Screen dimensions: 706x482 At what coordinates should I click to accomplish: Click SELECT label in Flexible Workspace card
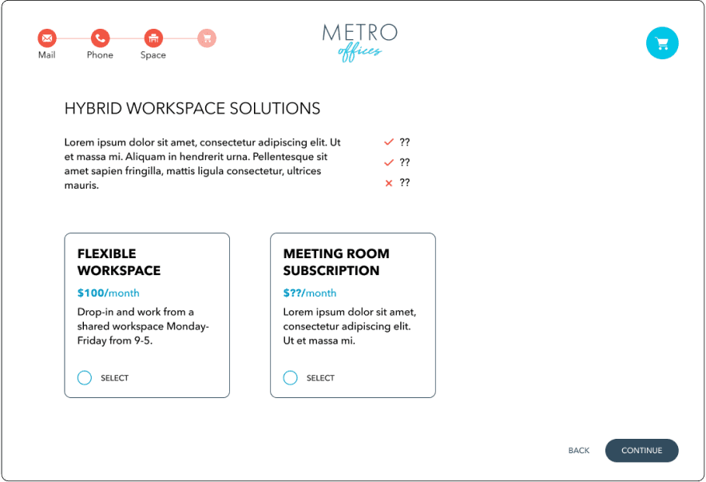click(x=114, y=378)
